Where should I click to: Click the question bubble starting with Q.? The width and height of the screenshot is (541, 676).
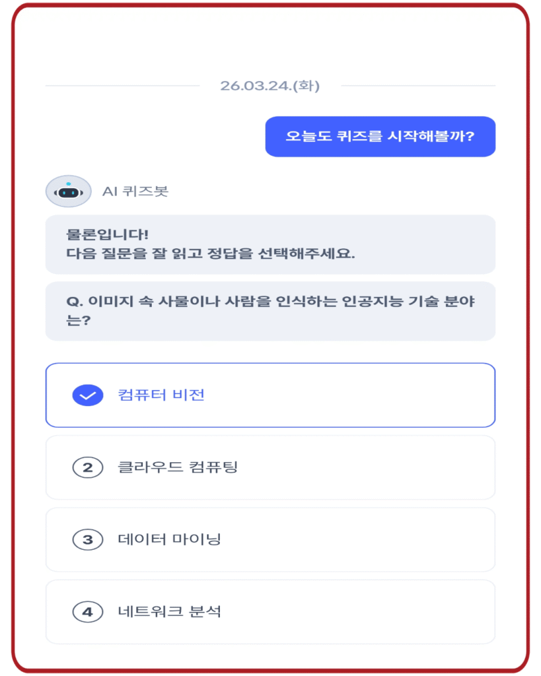tap(270, 310)
